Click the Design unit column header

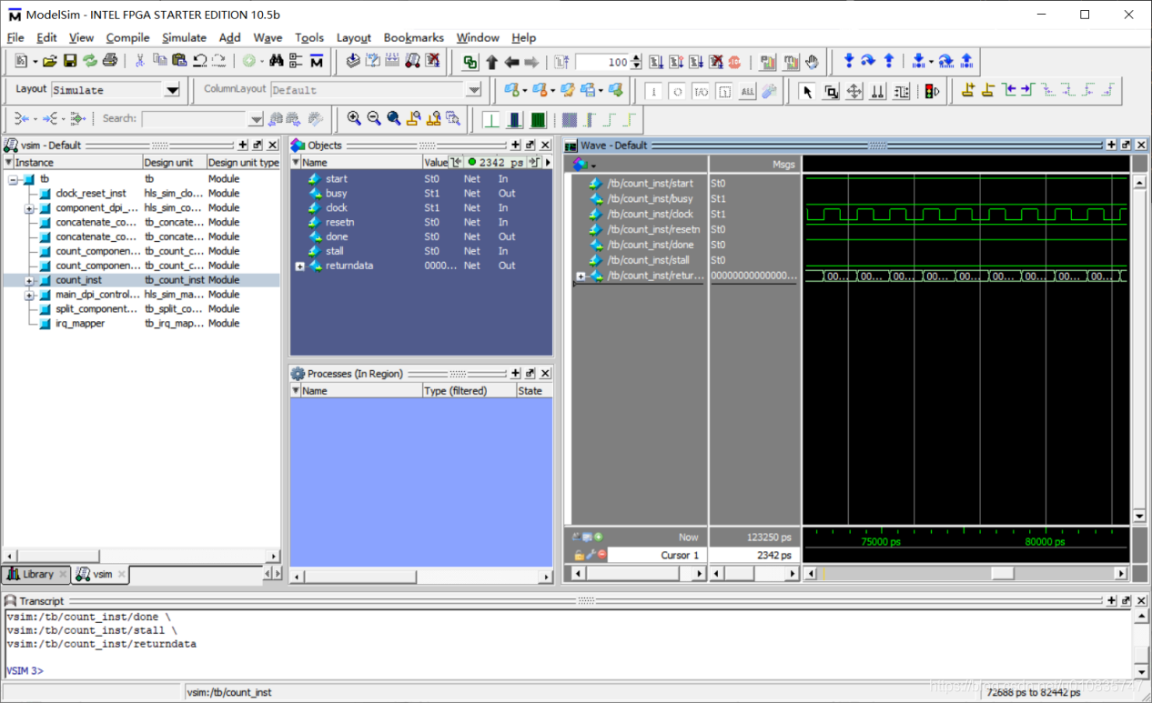pyautogui.click(x=174, y=162)
